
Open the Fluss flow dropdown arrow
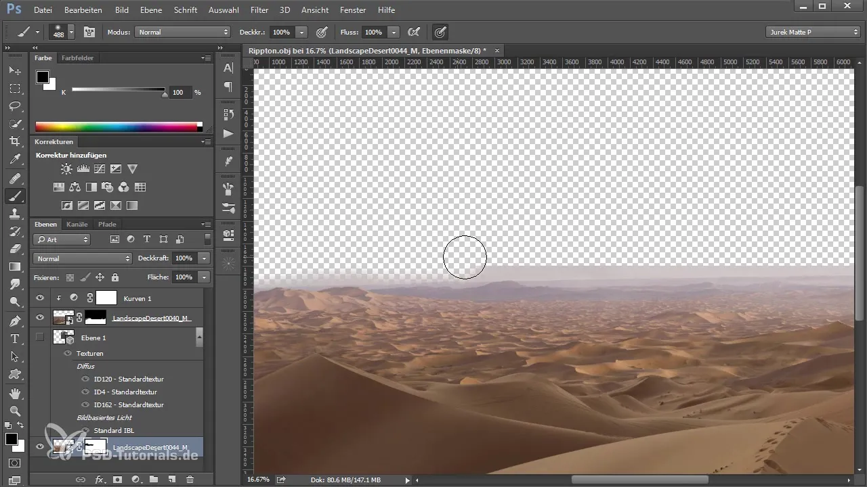tap(394, 32)
